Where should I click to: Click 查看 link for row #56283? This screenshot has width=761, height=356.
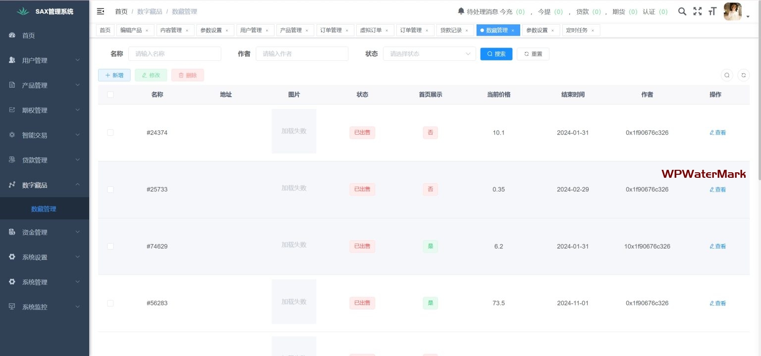pyautogui.click(x=717, y=303)
